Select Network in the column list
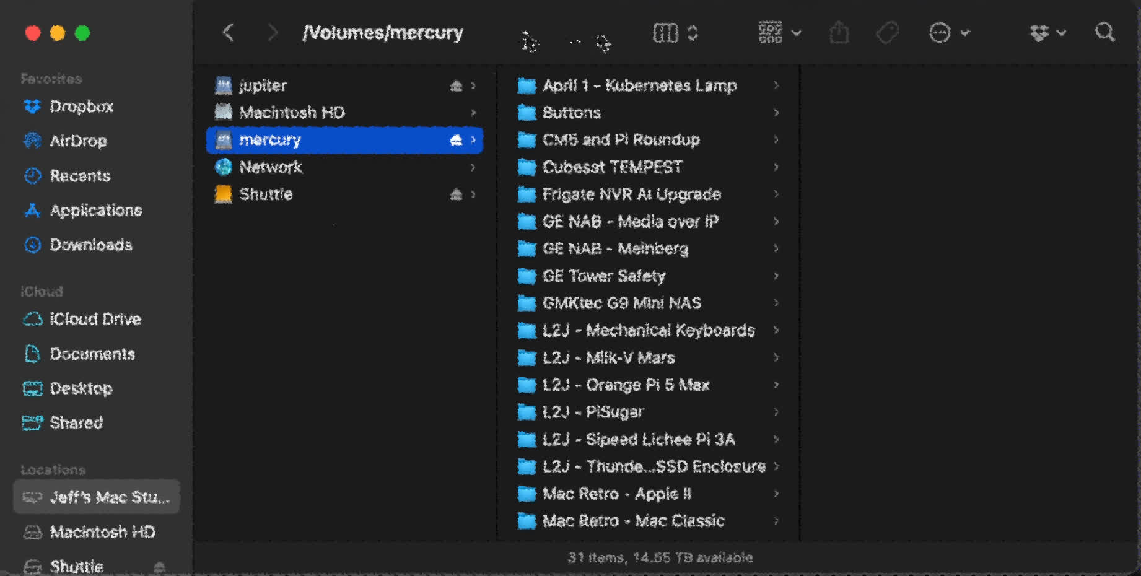This screenshot has width=1141, height=576. 344,167
